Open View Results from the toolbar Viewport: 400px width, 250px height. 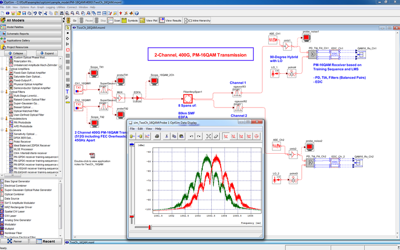click(x=170, y=21)
